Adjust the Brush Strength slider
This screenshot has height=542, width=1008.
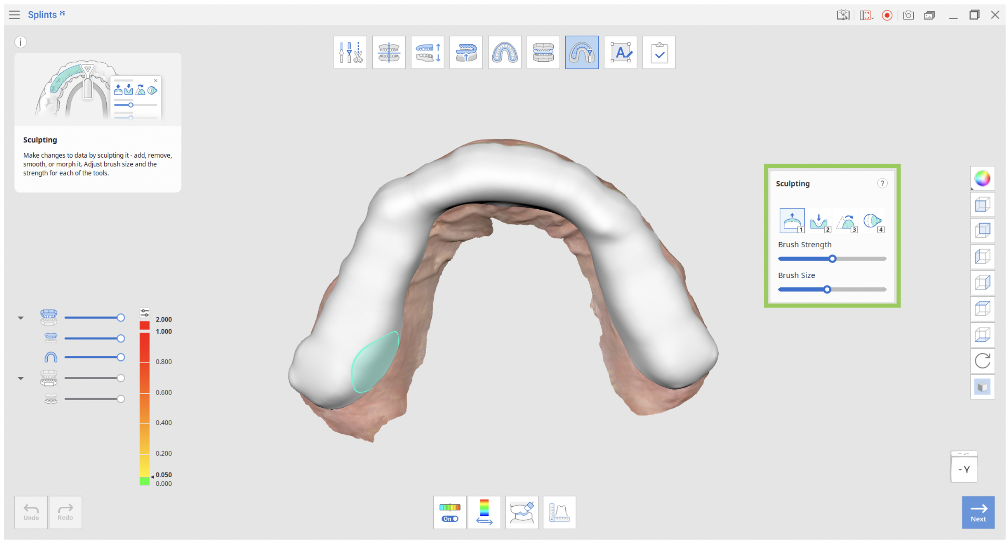tap(832, 259)
